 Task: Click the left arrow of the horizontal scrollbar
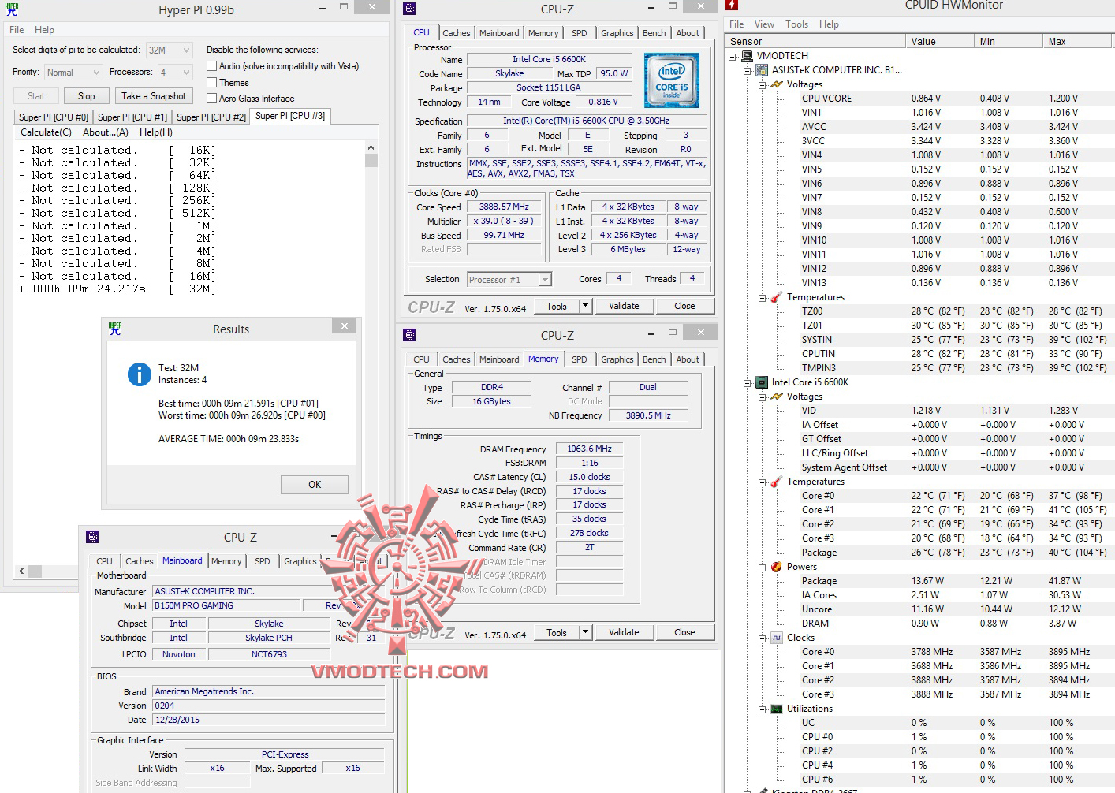click(x=21, y=571)
